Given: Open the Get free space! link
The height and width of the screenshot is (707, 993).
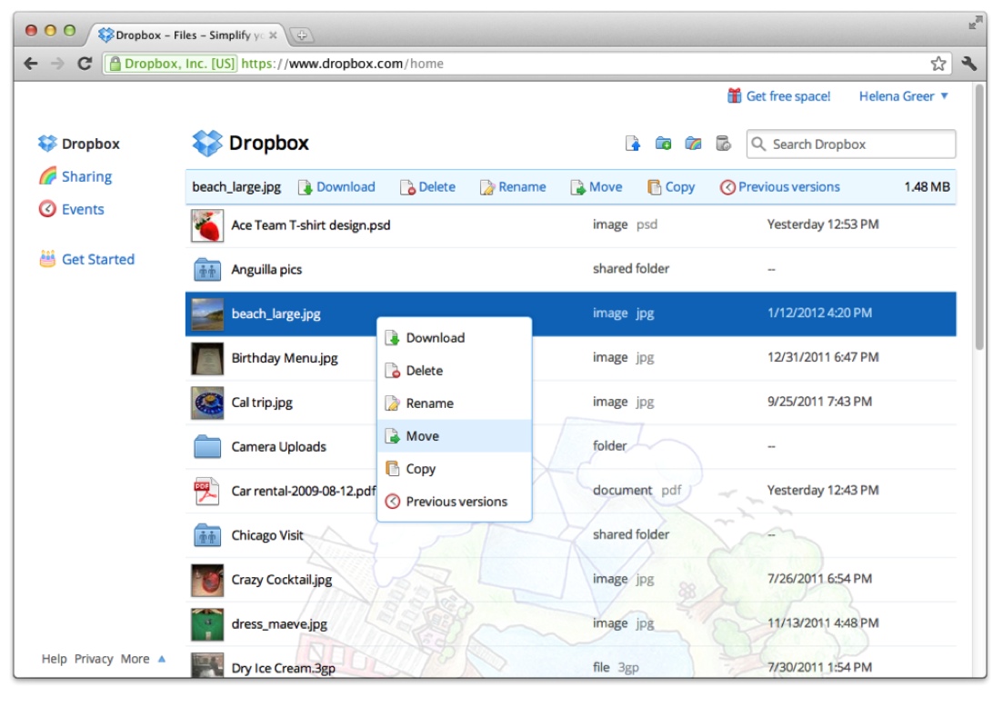Looking at the screenshot, I should (787, 96).
